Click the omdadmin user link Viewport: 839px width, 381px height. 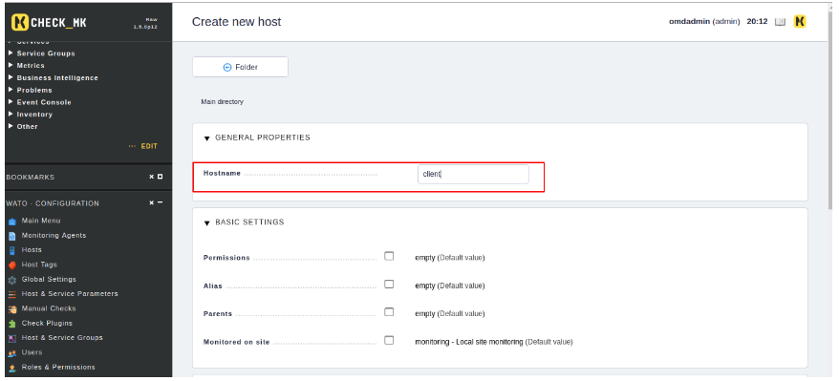click(690, 22)
